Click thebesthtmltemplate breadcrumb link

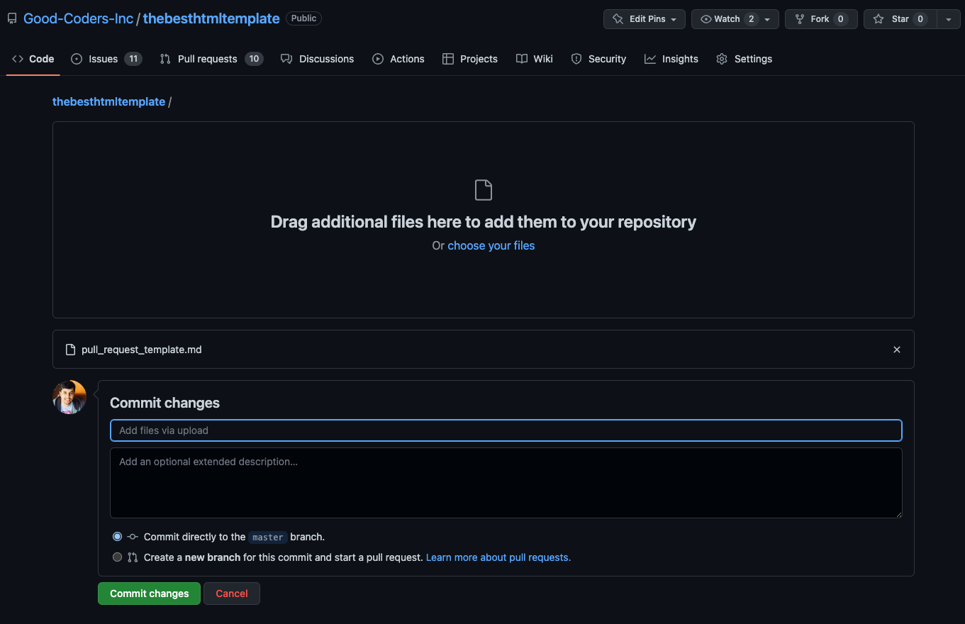(109, 101)
